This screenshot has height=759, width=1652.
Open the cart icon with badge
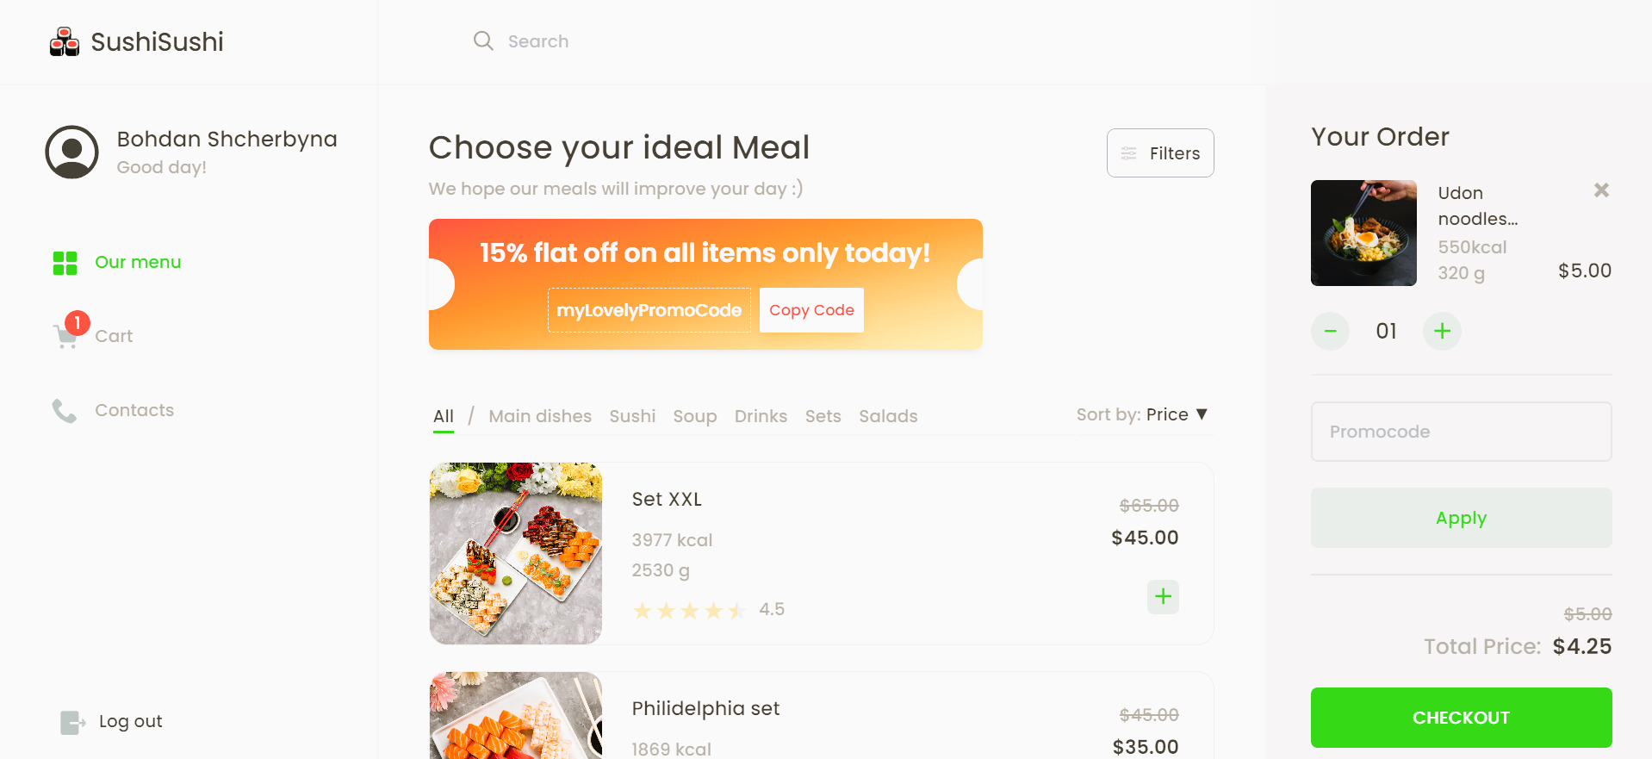tap(67, 335)
